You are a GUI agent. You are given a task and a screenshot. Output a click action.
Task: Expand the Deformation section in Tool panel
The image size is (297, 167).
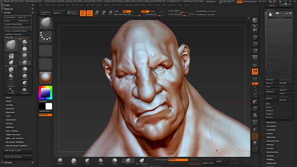pos(272,152)
